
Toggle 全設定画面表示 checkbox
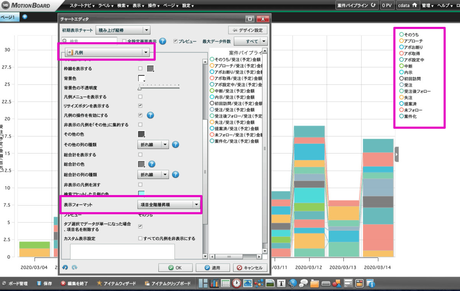124,41
